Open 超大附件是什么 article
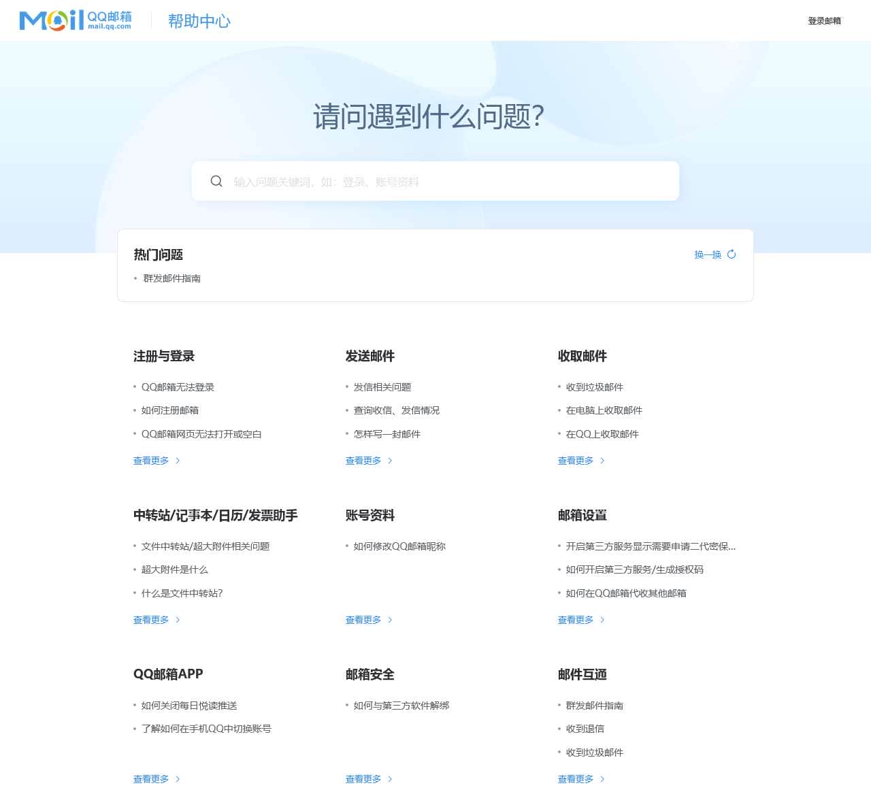The height and width of the screenshot is (794, 871). click(x=174, y=569)
